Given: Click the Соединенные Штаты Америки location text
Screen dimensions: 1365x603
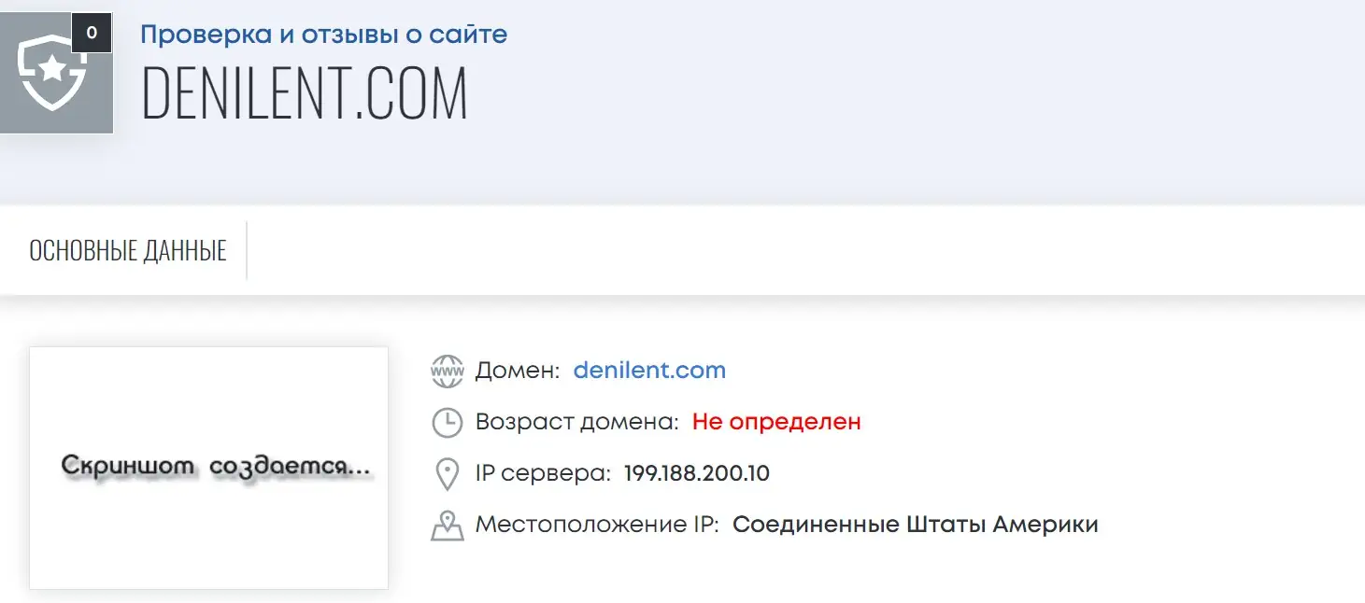Looking at the screenshot, I should [x=915, y=525].
